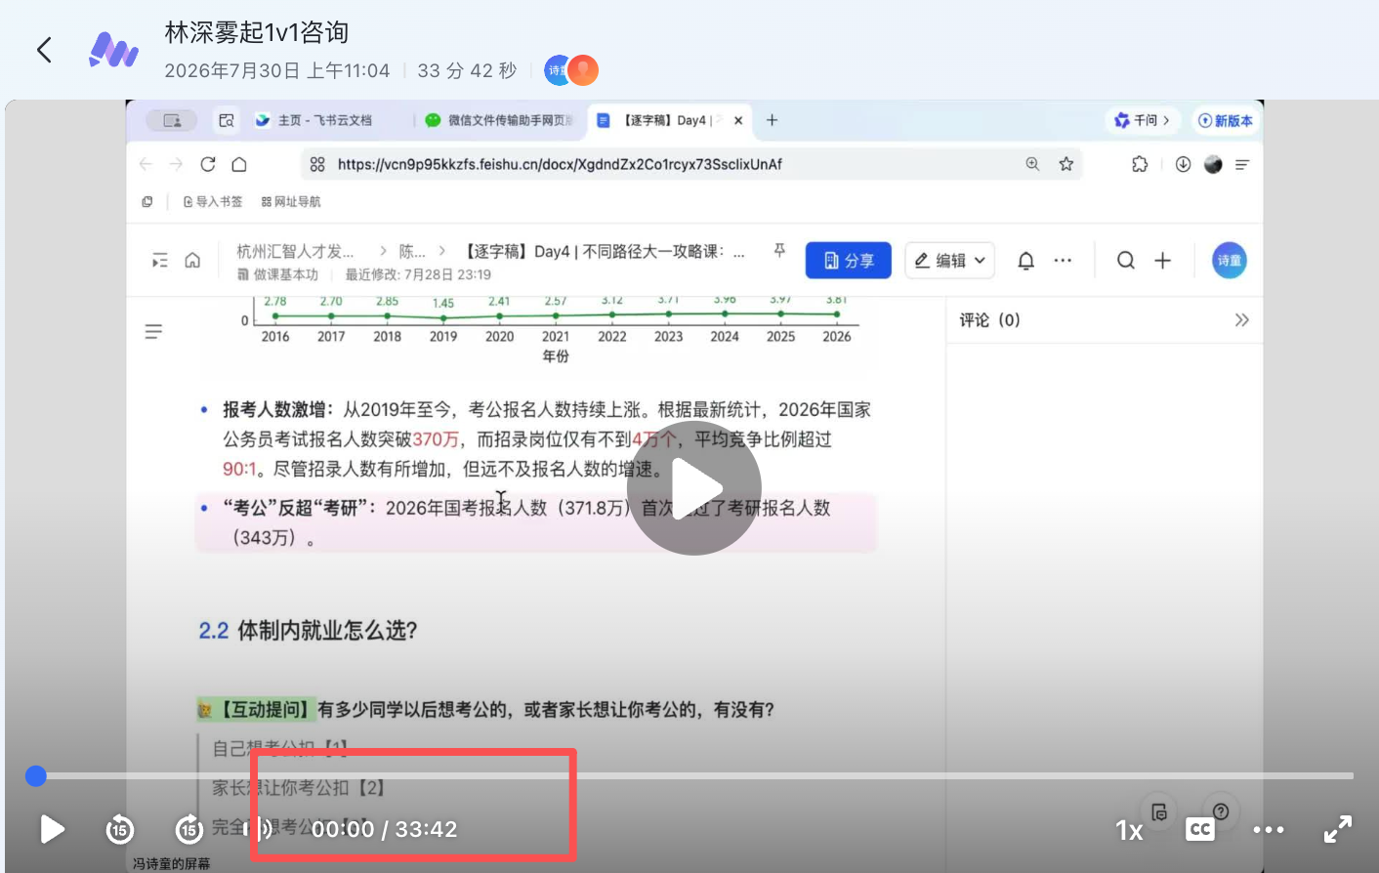Screen dimensions: 1379x873
Task: Click the video progress bar handle
Action: tap(36, 776)
